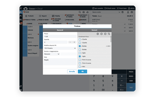155x97 pixels.
Task: Open the POKE BOWL category
Action: 69,20
